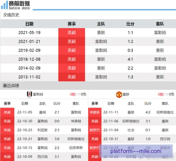Click home team 曼联 in the 2018-12-08 row
Screen dimensions: 176x161
(101, 59)
